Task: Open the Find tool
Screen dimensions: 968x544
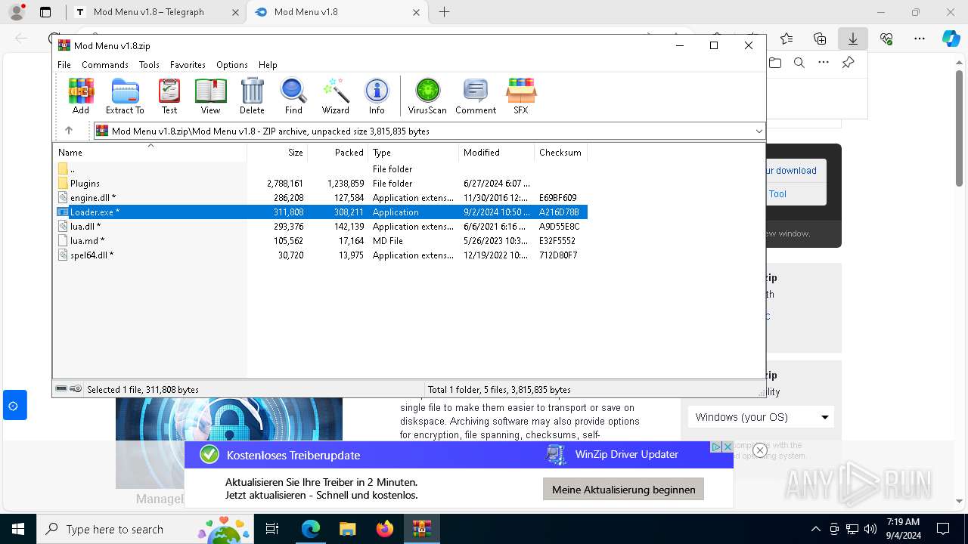Action: pyautogui.click(x=293, y=96)
